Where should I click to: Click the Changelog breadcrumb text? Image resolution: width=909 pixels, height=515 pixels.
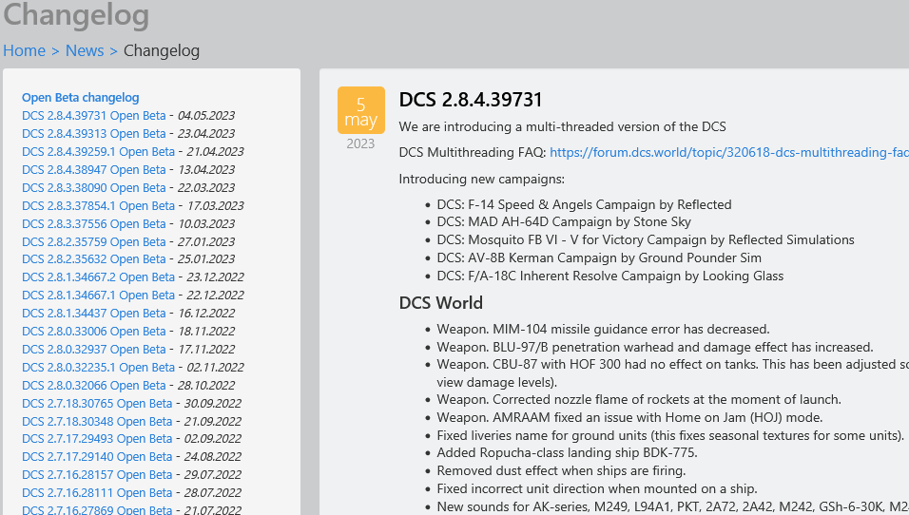[x=161, y=51]
